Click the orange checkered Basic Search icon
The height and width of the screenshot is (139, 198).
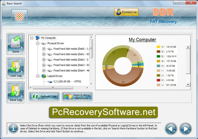coord(19,16)
